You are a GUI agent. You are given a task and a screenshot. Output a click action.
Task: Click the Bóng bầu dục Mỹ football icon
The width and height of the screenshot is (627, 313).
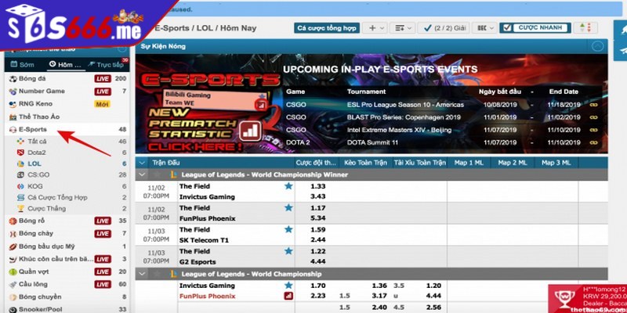13,246
